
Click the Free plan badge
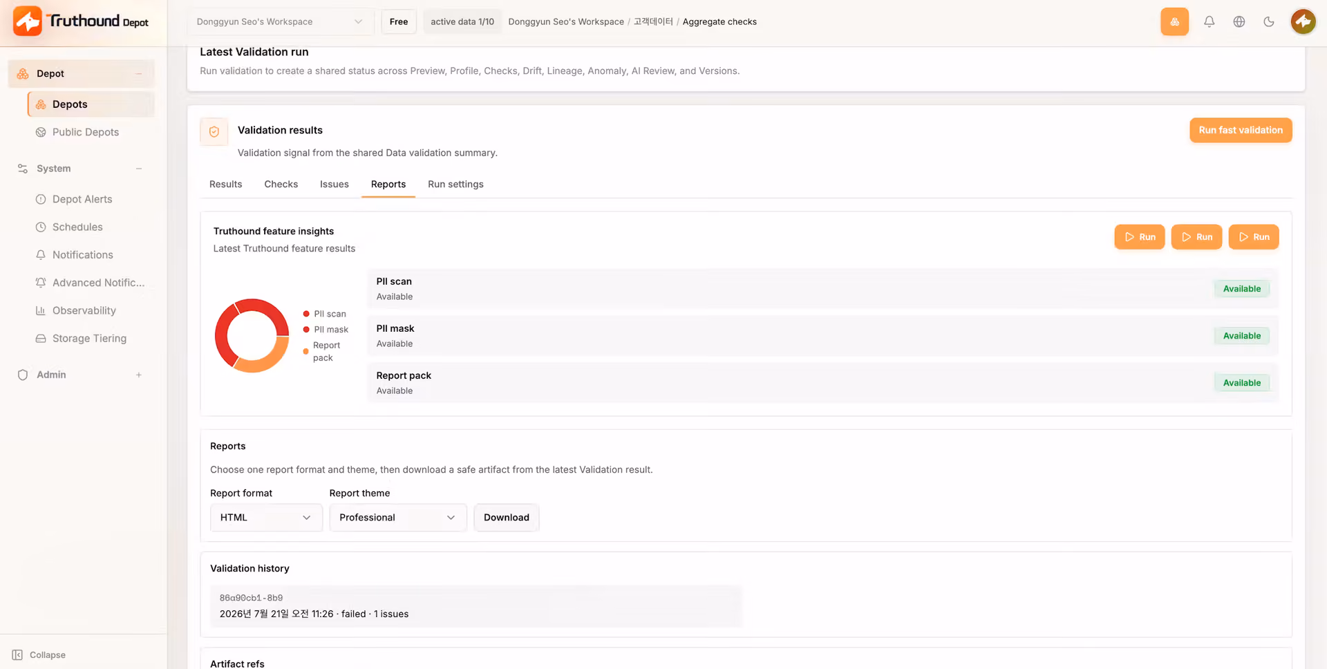click(399, 21)
